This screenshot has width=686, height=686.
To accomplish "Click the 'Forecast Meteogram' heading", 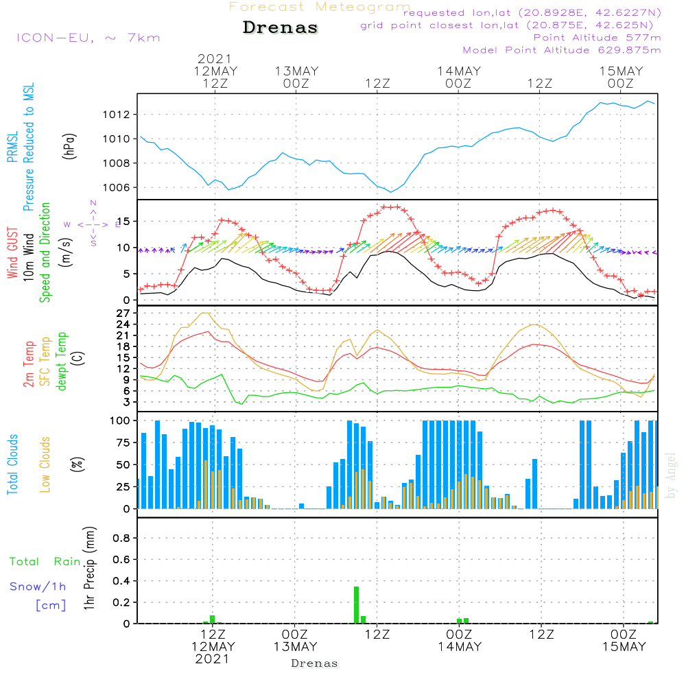I will click(x=320, y=7).
